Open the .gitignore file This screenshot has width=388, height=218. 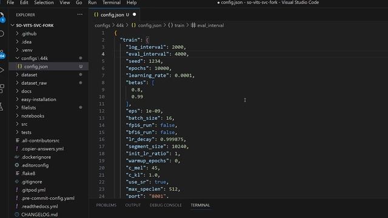coord(32,182)
